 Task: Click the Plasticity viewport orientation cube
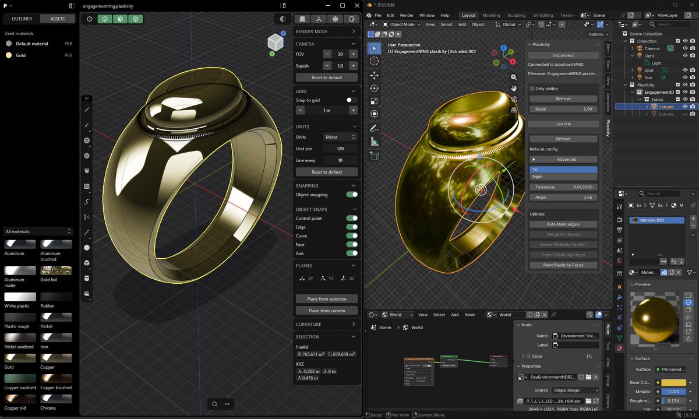point(275,42)
